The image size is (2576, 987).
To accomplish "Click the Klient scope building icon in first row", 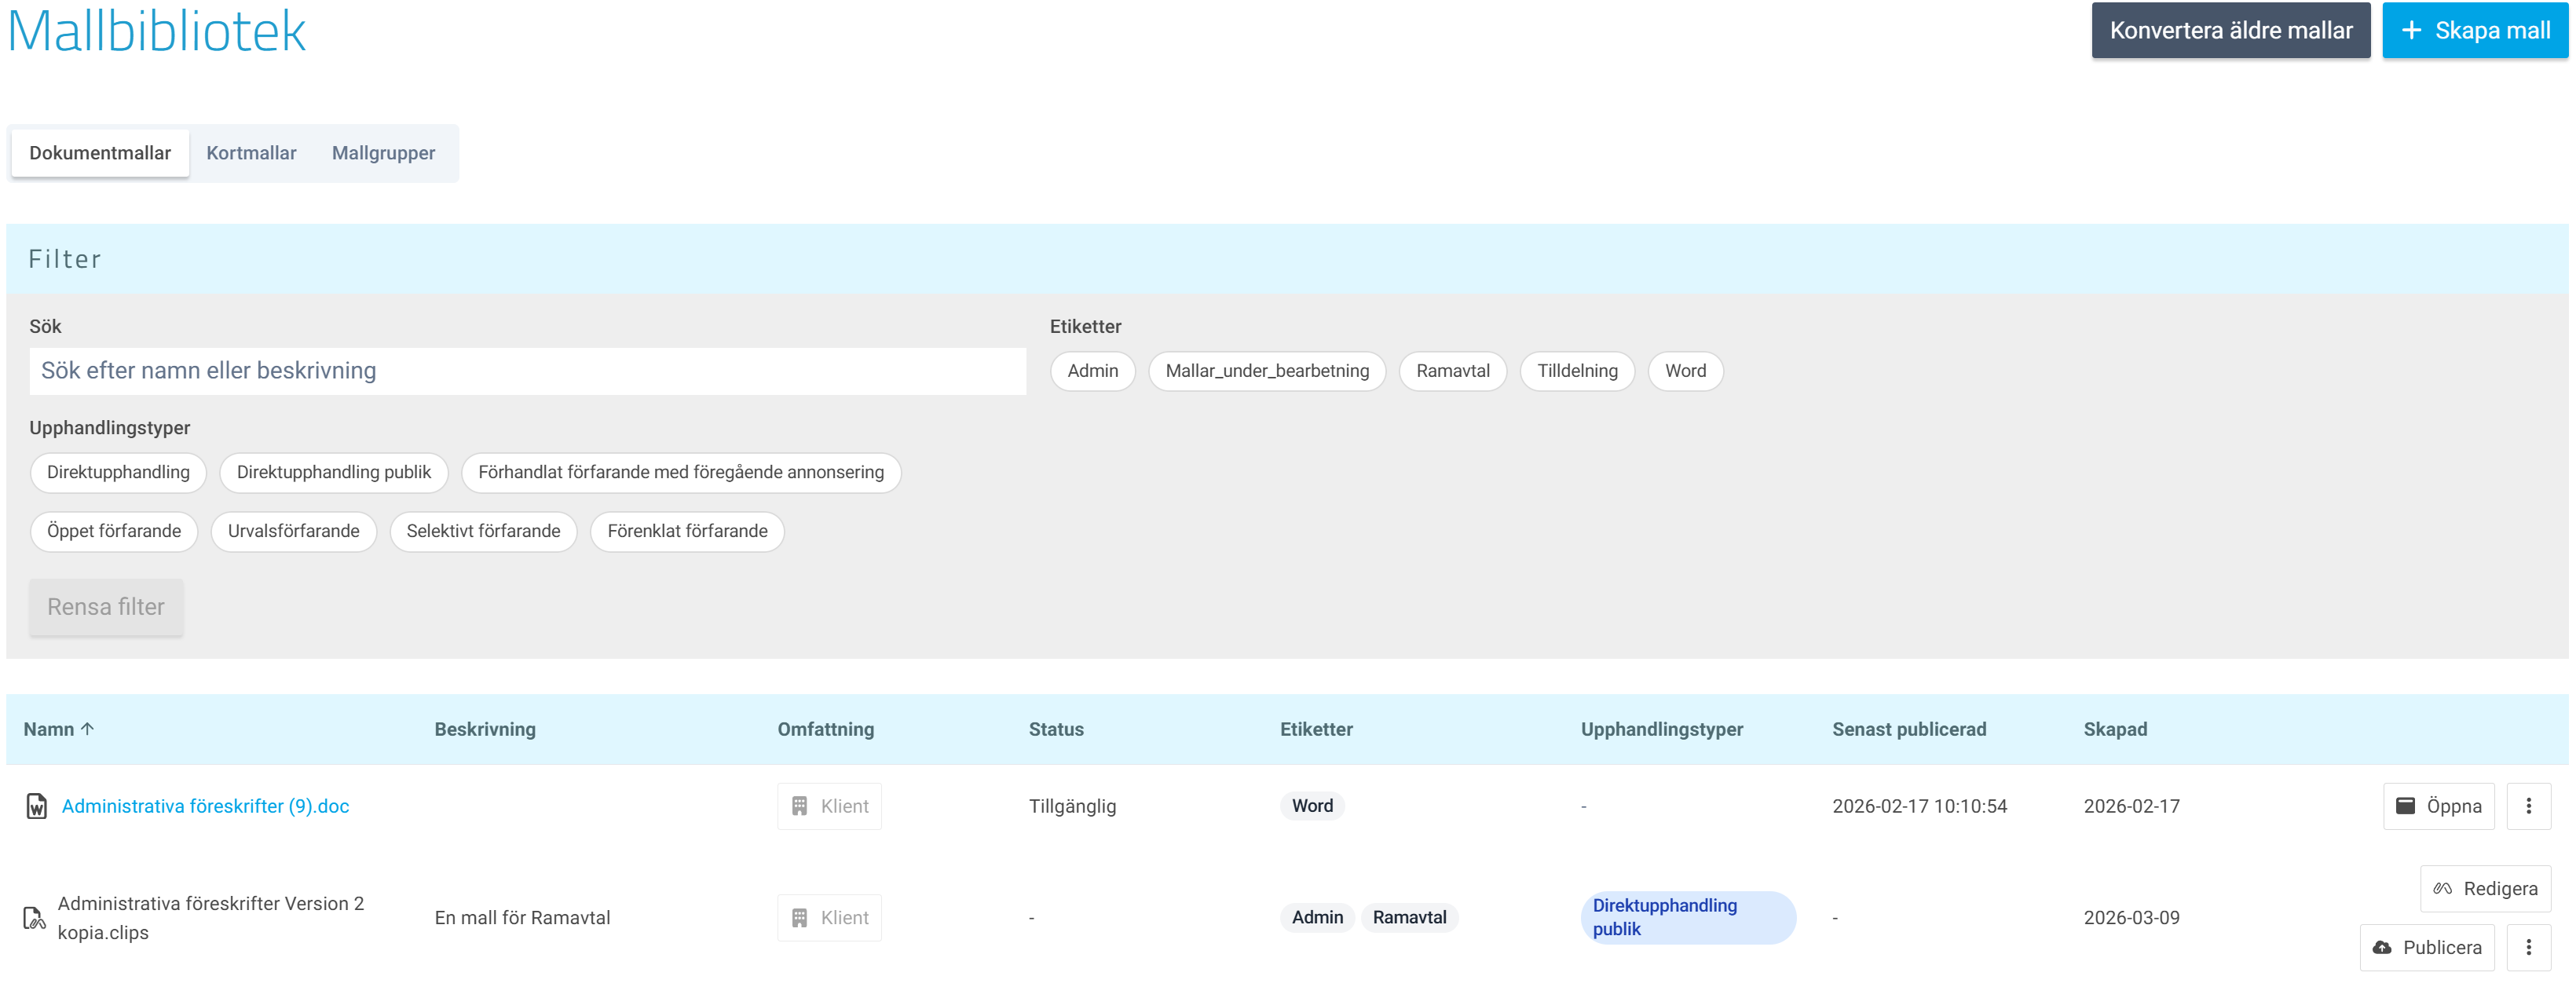I will 799,806.
